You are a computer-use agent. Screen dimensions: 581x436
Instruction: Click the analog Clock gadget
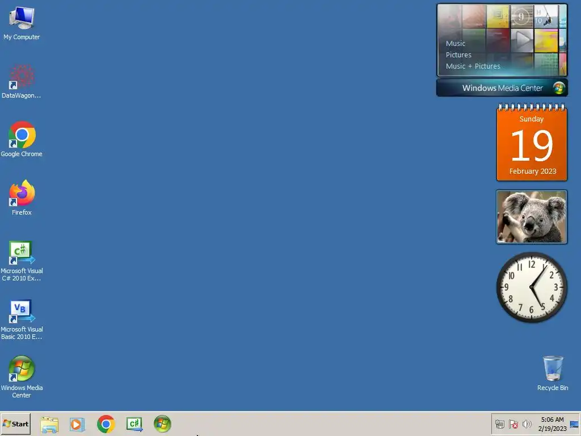[532, 287]
